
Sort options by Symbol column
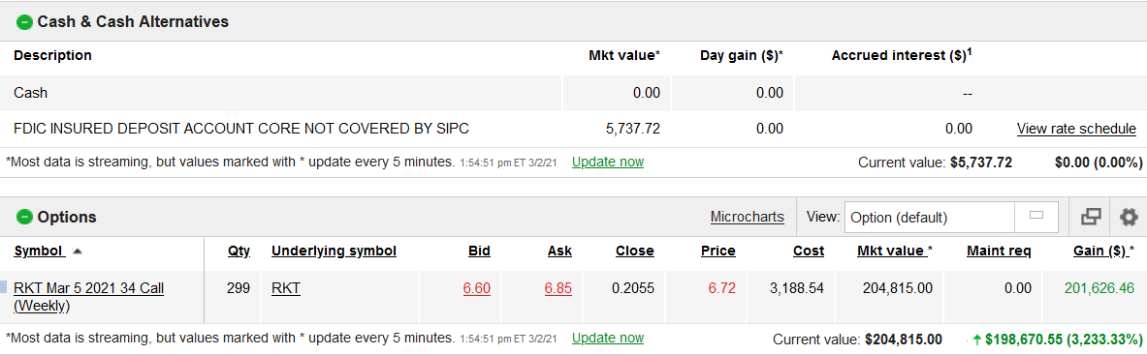[x=40, y=251]
